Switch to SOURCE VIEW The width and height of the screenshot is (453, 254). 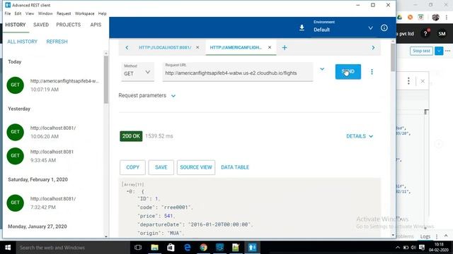point(196,167)
